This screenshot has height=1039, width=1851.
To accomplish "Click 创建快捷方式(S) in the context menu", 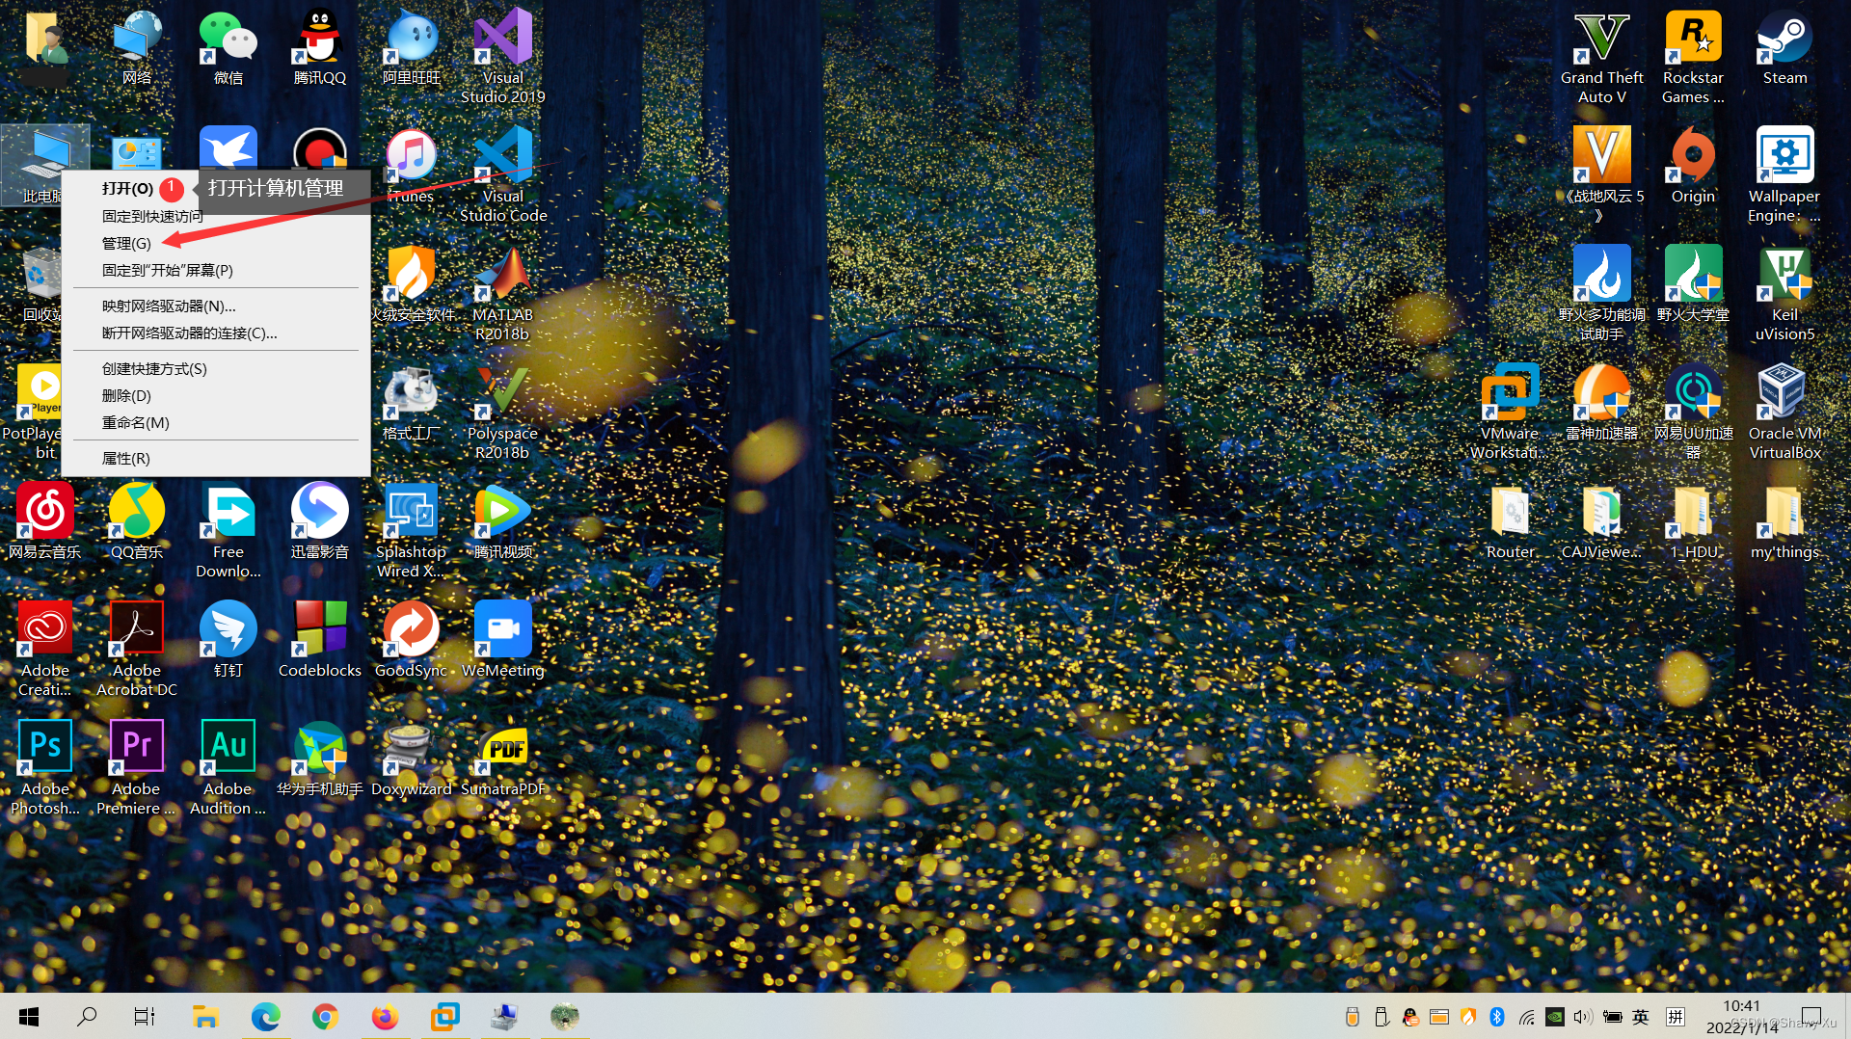I will pos(154,368).
